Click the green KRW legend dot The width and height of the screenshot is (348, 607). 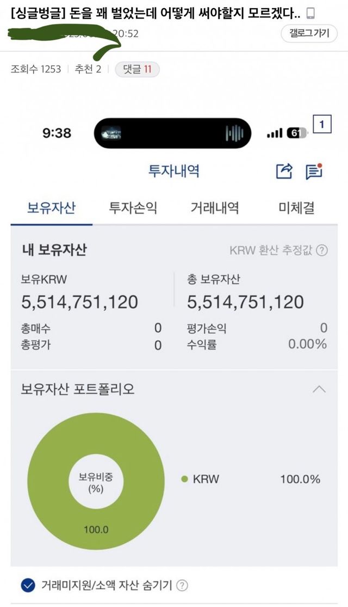pos(184,479)
